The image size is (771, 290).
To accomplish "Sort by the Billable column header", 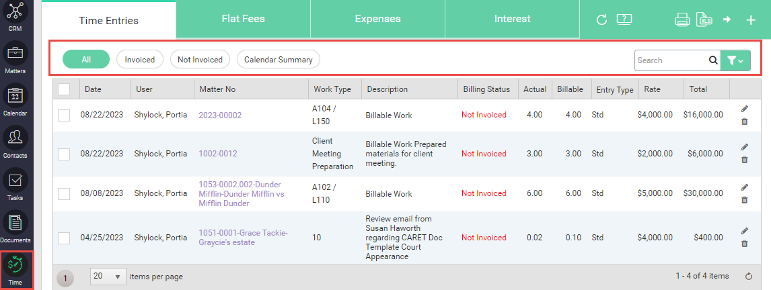I will coord(571,89).
